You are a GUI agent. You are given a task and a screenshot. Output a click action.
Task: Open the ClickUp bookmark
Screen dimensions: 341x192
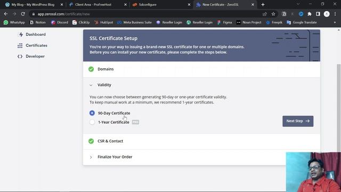point(81,22)
